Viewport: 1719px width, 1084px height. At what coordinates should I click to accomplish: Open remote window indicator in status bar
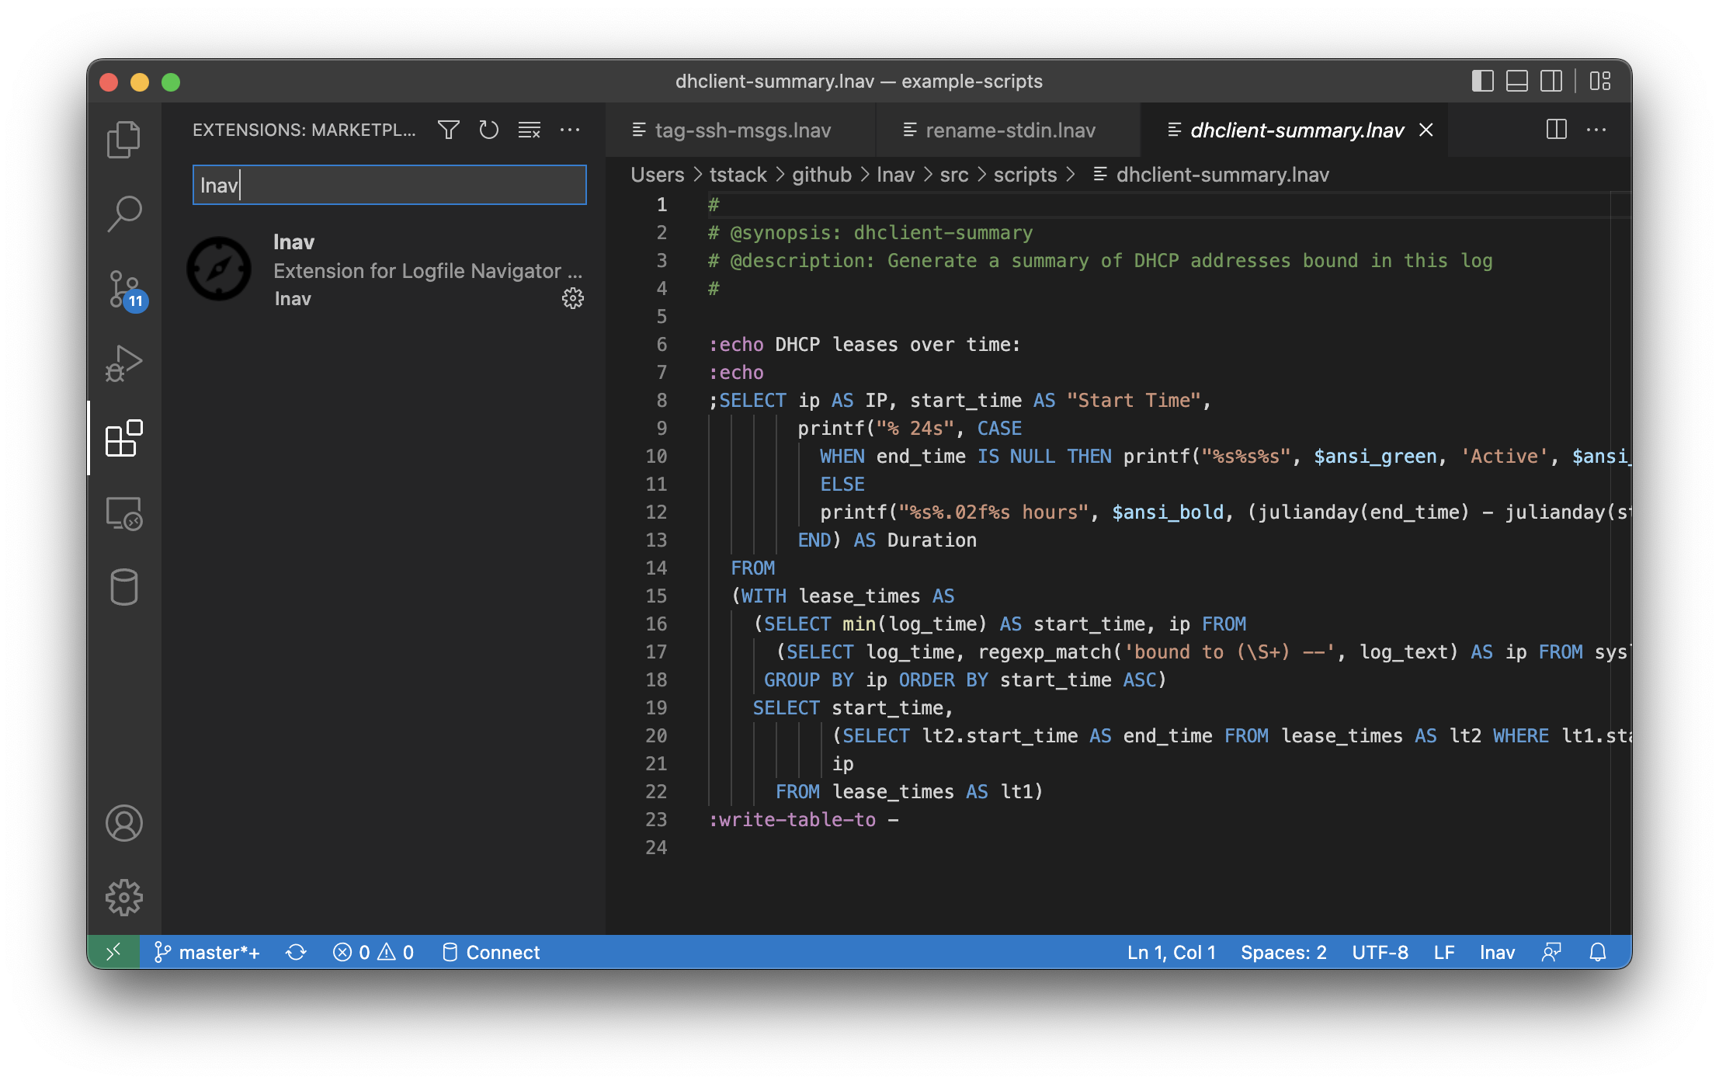coord(113,952)
